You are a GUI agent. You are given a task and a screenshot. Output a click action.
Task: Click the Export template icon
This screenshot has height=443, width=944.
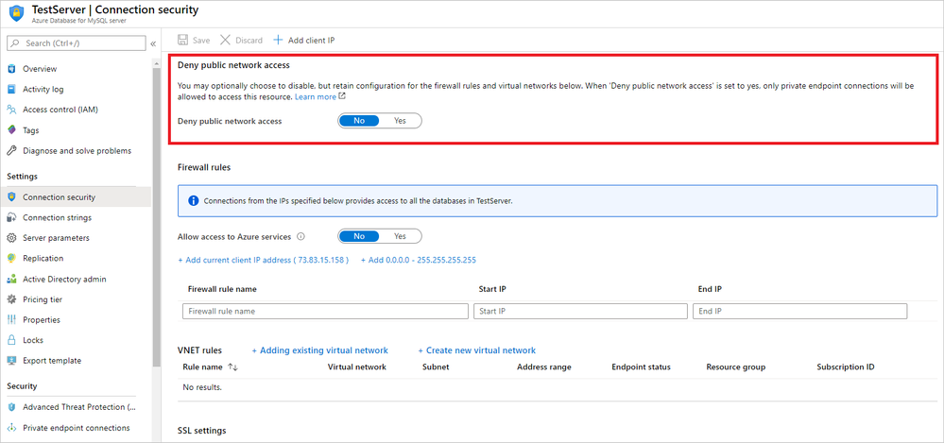(10, 361)
